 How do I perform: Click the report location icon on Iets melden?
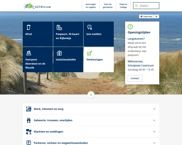click(89, 27)
